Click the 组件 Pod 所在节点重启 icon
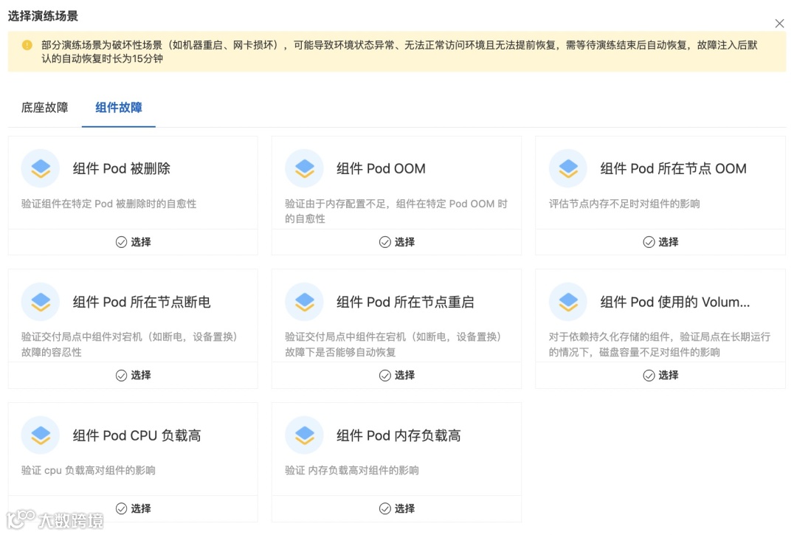The width and height of the screenshot is (797, 535). [x=304, y=302]
